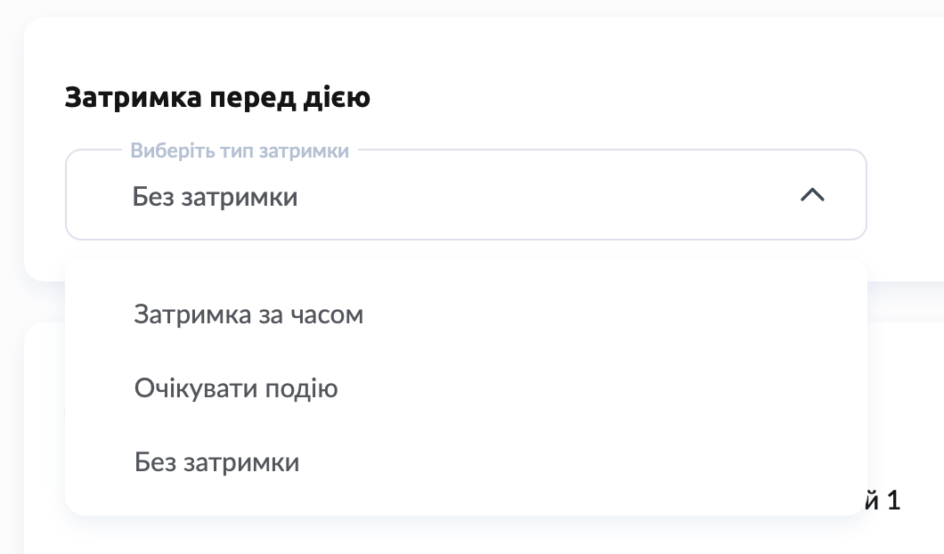944x554 pixels.
Task: Choose 'Очікувати подію' from the list
Action: pos(236,389)
